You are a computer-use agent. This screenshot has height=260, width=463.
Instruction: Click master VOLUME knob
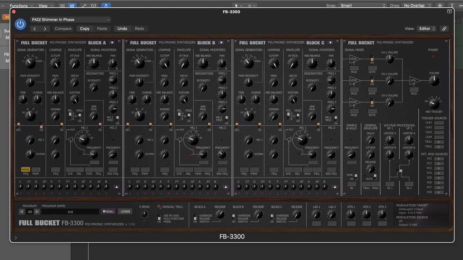[x=434, y=80]
